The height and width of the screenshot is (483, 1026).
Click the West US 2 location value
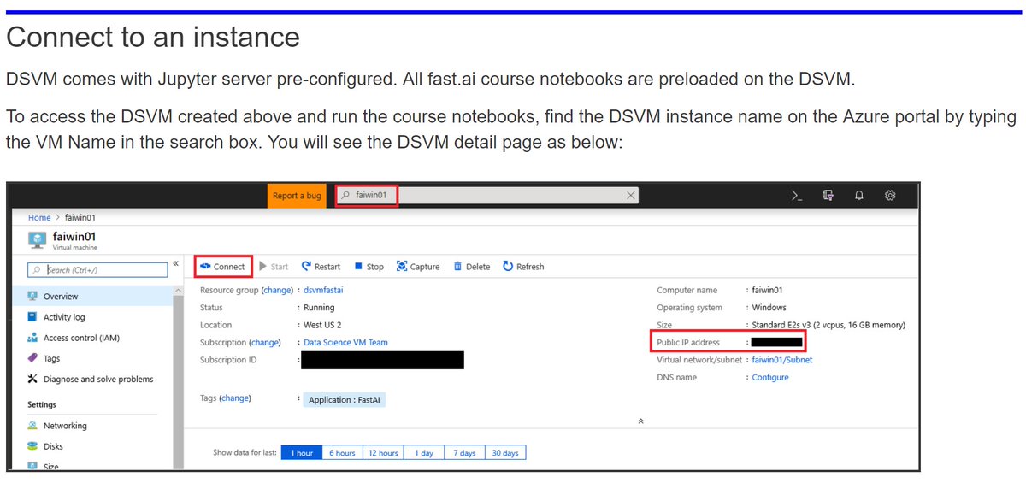pos(322,325)
